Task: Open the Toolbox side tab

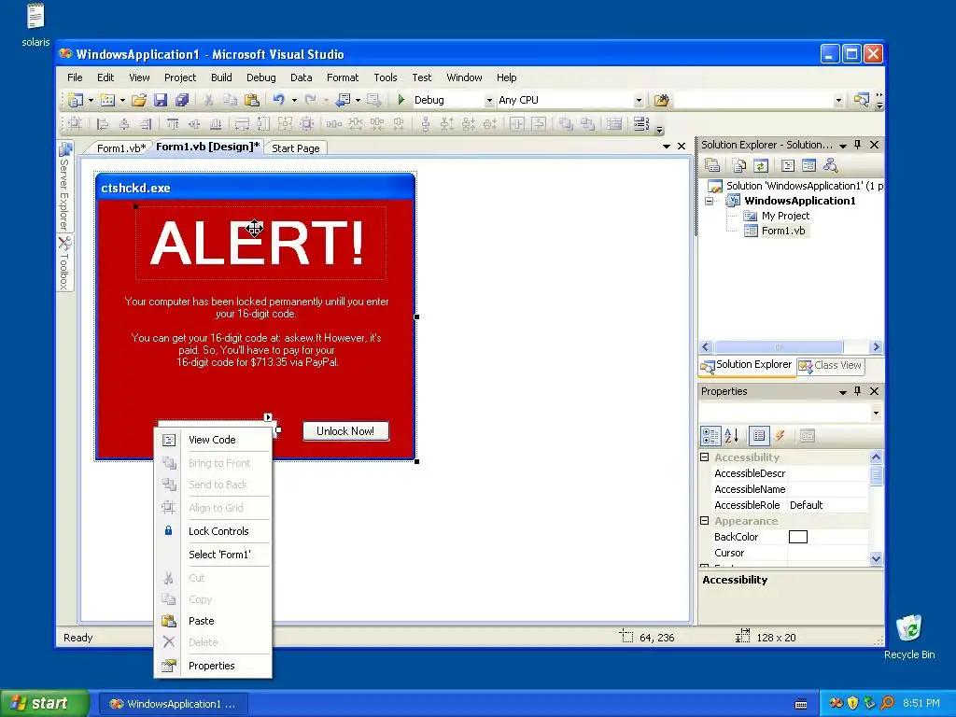Action: coord(64,263)
